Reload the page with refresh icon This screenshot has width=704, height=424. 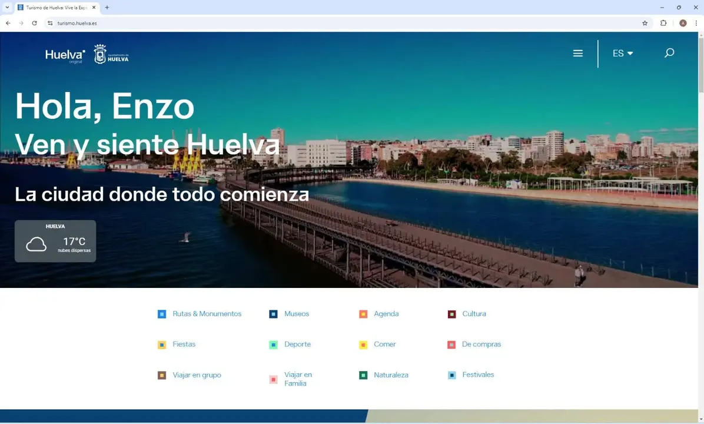click(34, 24)
